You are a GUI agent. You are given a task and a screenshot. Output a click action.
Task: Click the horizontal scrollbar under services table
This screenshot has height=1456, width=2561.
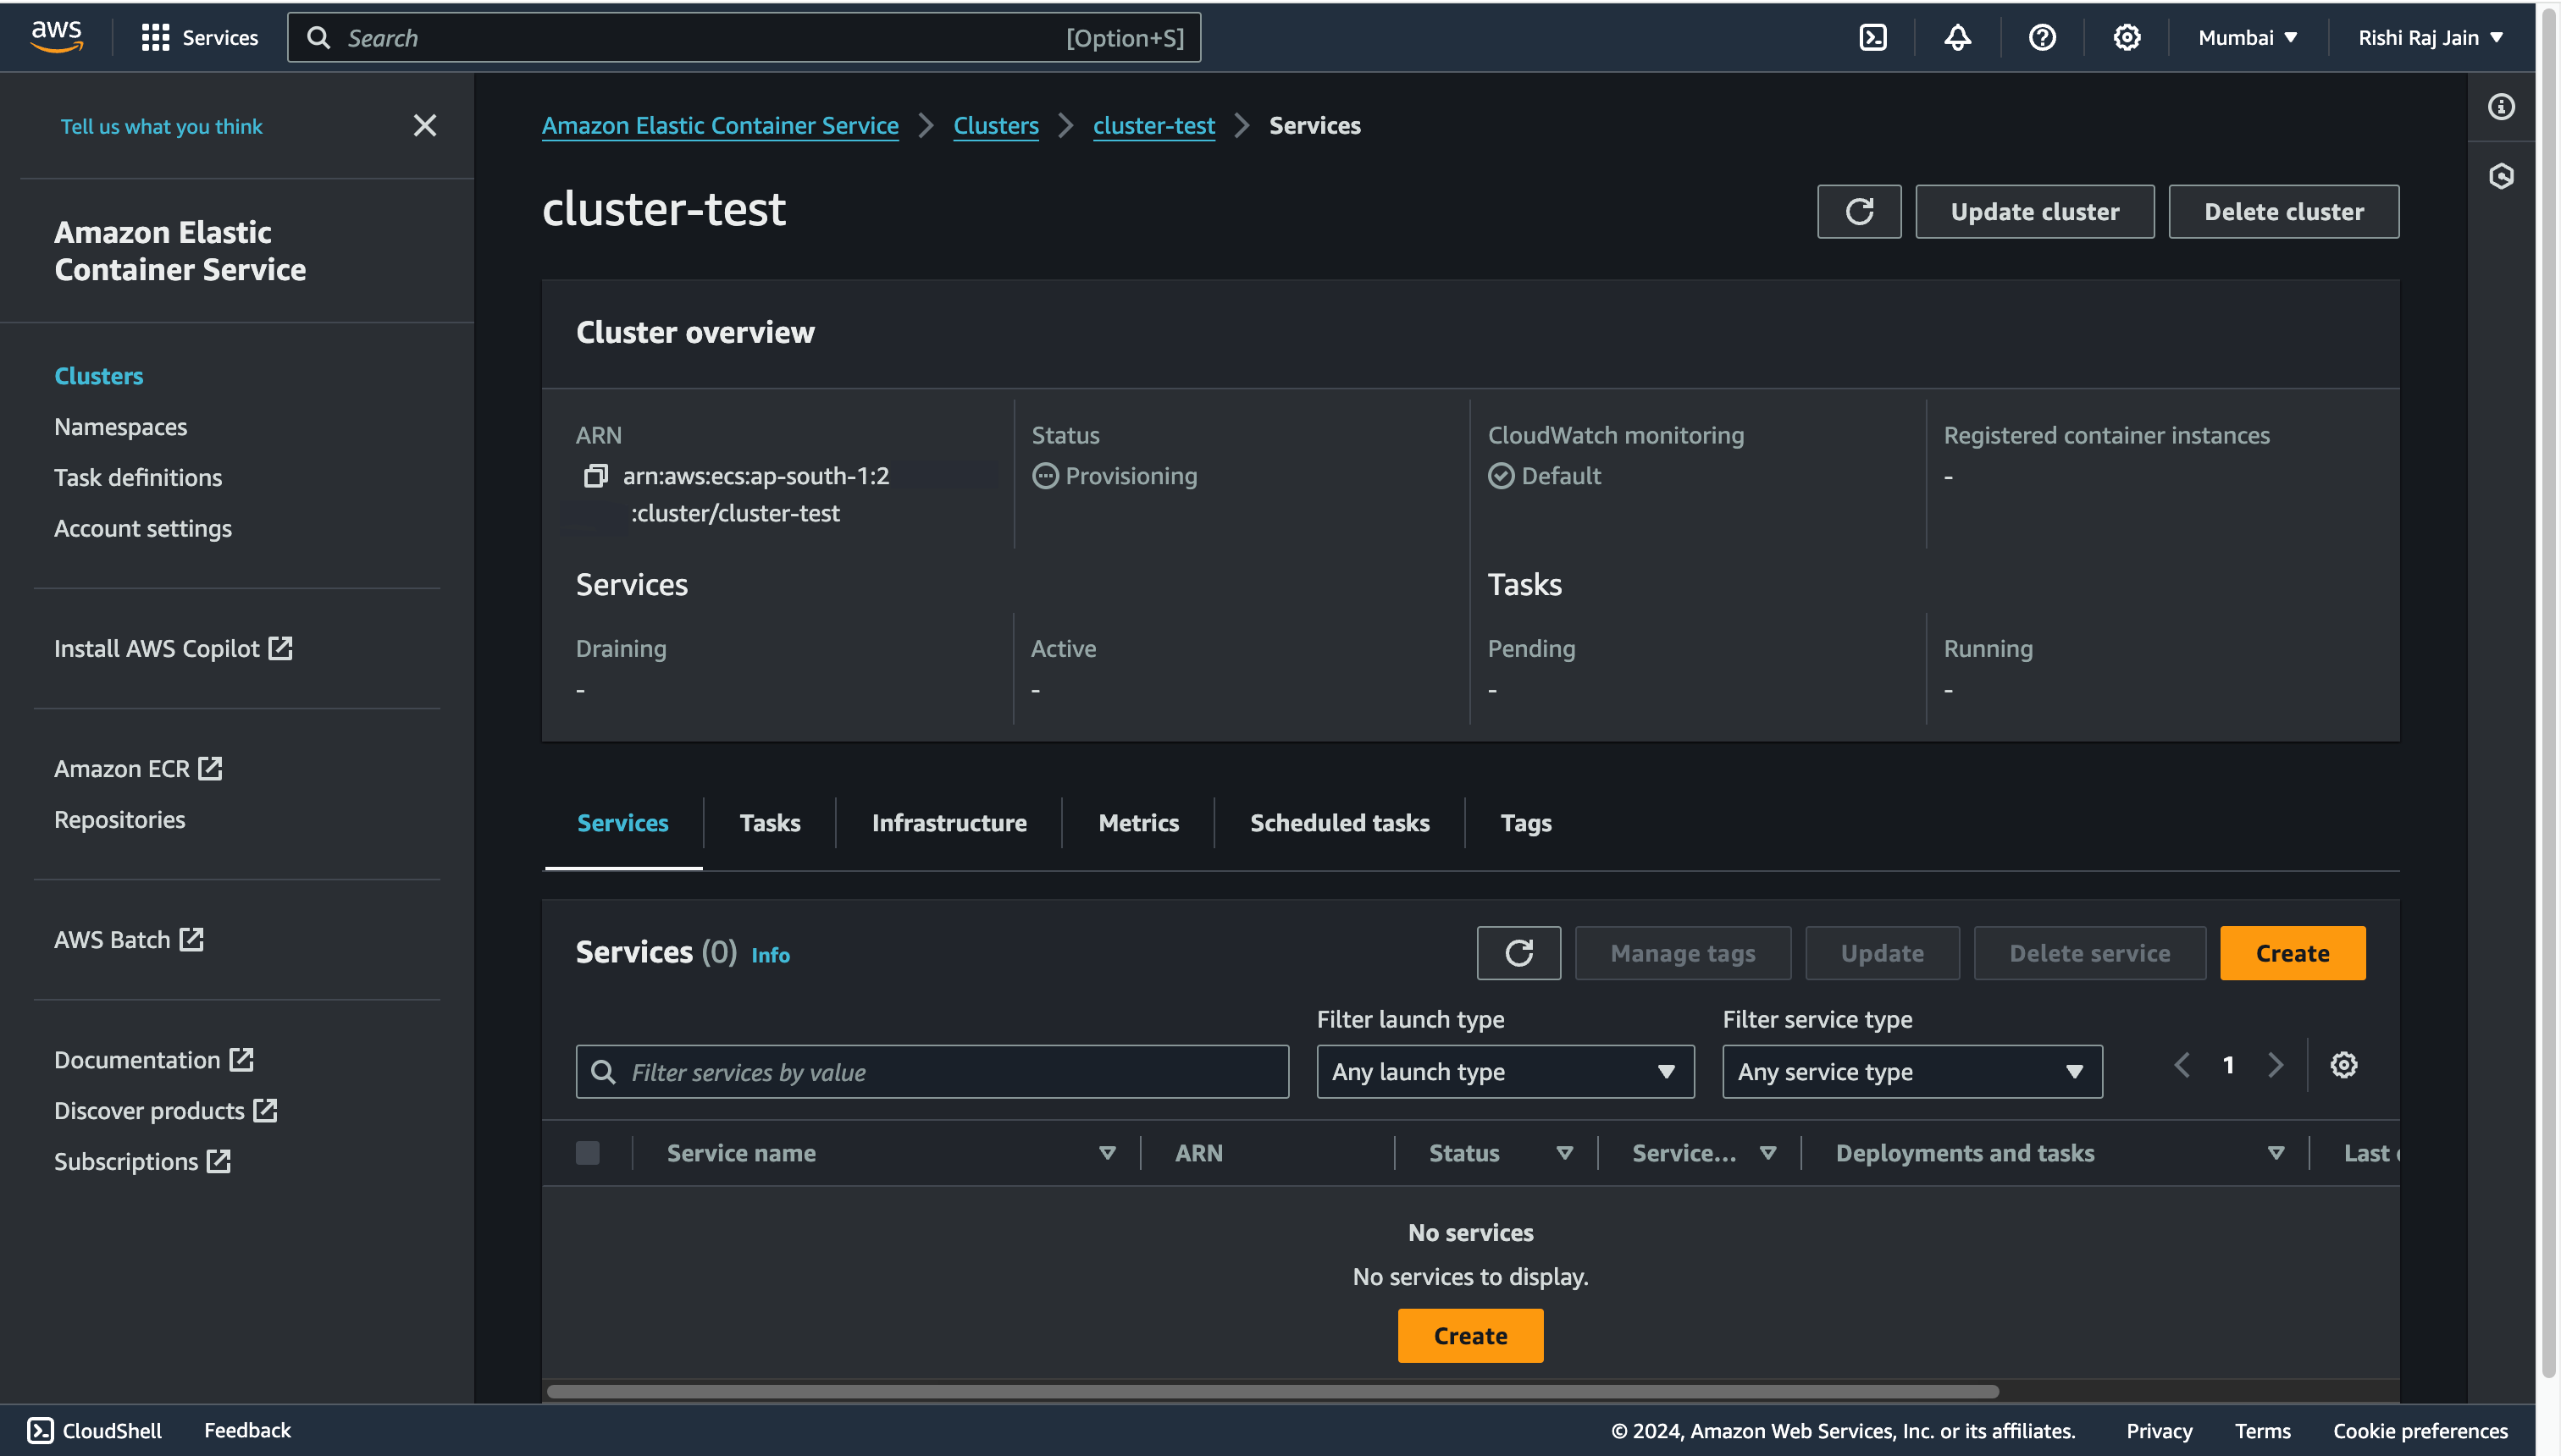tap(1273, 1392)
